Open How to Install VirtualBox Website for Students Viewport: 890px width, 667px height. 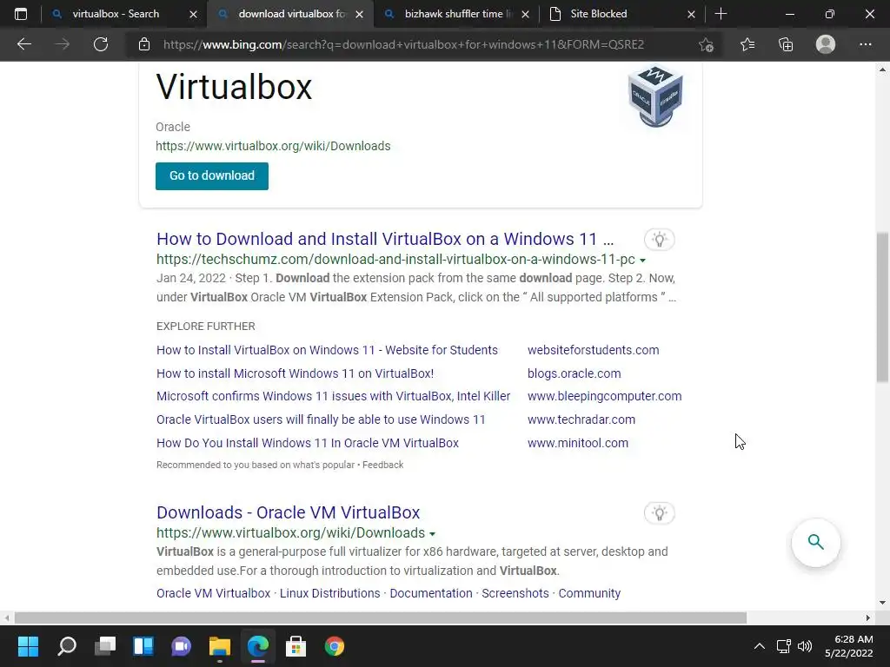click(x=327, y=350)
